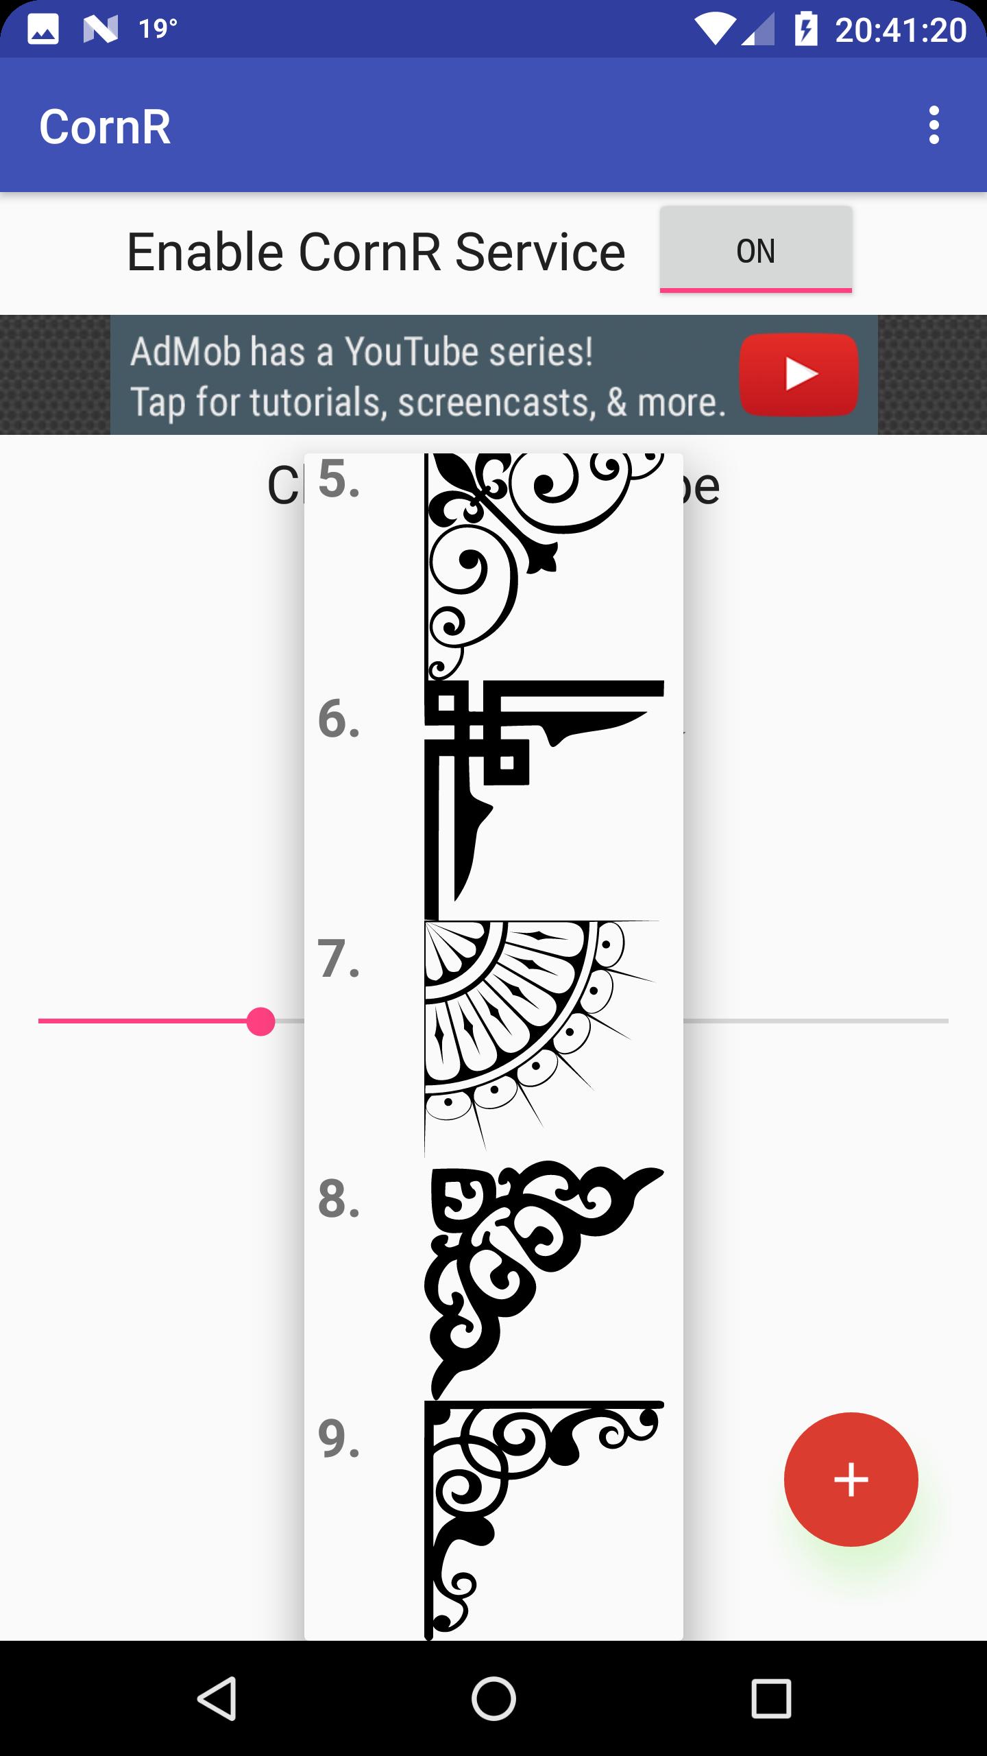This screenshot has height=1756, width=987.
Task: Click the Enable CornR Service label
Action: coord(376,252)
